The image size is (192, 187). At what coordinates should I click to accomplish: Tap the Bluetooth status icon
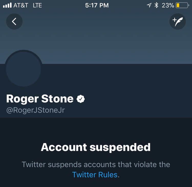click(x=156, y=5)
